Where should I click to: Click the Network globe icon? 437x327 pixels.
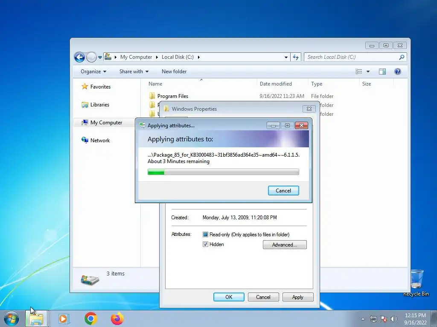coord(85,140)
